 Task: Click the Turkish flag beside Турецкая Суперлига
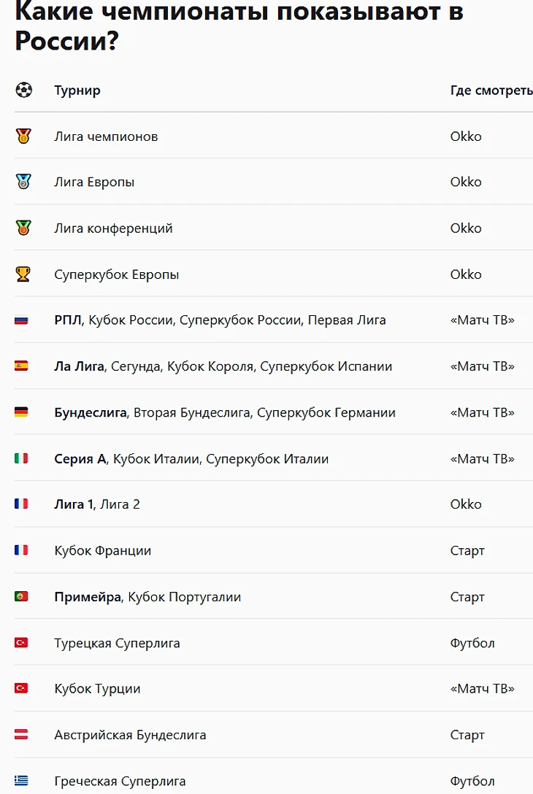[x=21, y=643]
